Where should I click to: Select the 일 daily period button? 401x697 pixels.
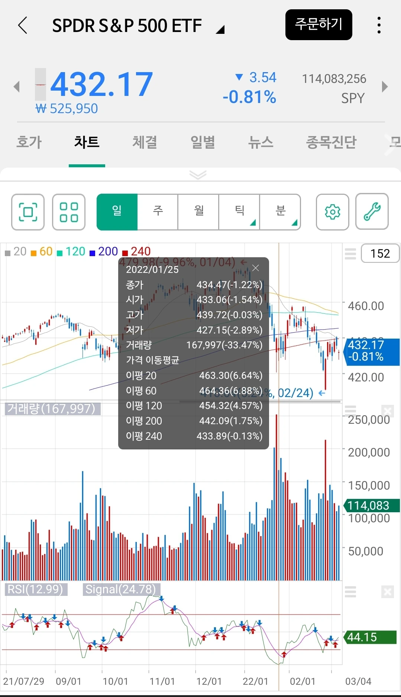[117, 212]
